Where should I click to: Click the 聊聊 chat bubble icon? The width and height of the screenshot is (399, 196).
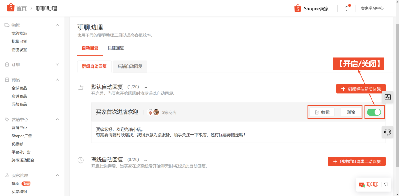pyautogui.click(x=362, y=185)
